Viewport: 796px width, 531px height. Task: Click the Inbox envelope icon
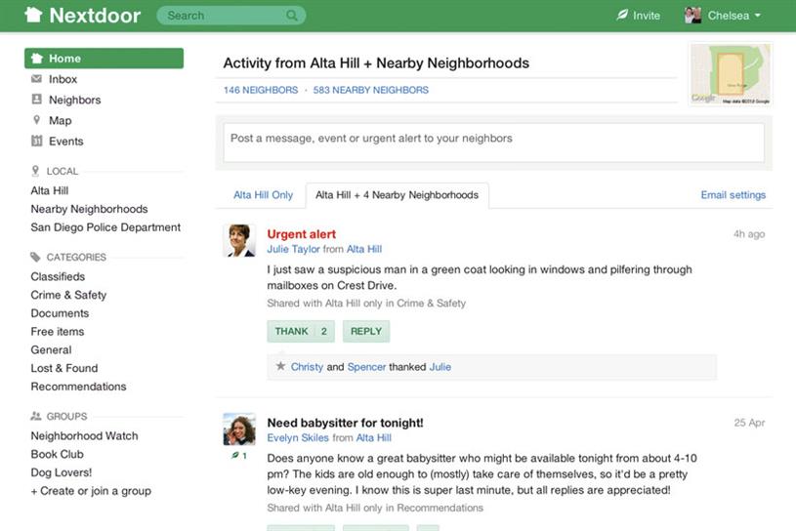click(x=36, y=79)
